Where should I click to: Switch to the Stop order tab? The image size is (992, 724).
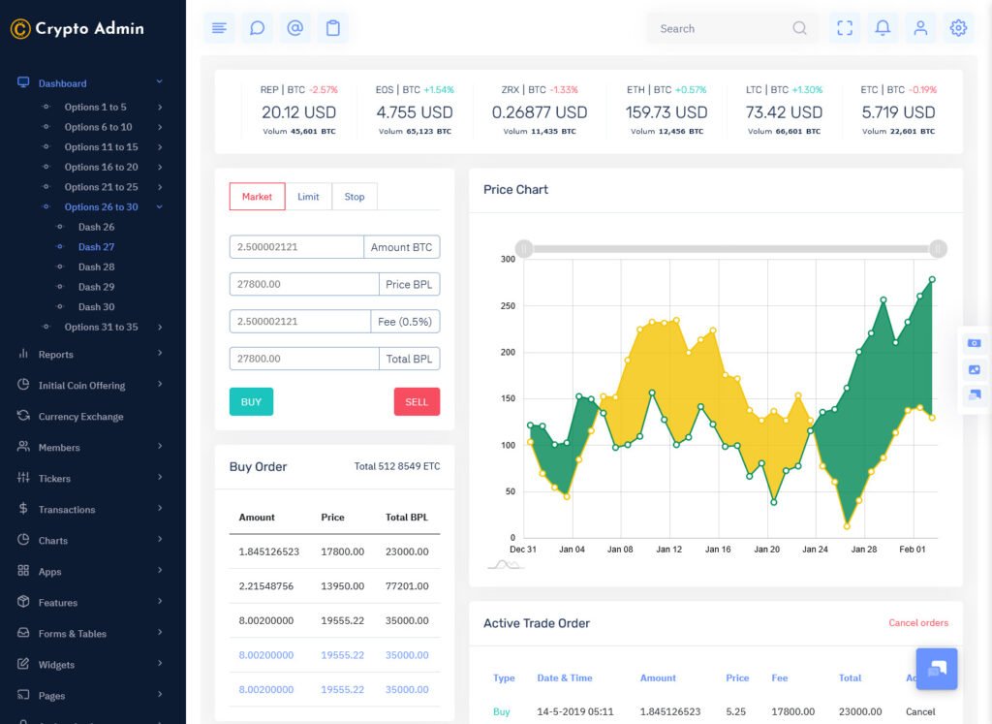[x=355, y=196]
